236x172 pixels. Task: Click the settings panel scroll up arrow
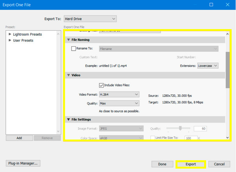(228, 34)
